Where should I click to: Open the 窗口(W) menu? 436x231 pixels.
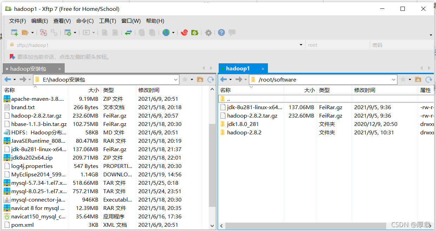(x=131, y=21)
